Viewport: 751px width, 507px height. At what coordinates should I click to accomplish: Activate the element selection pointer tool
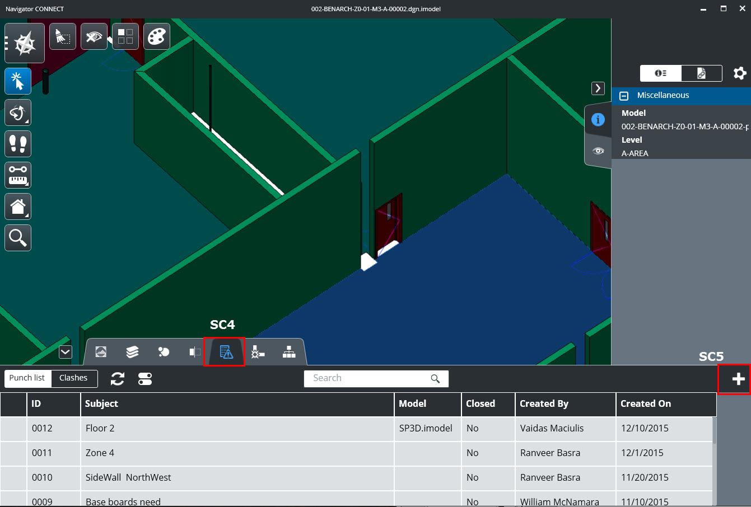tap(18, 81)
